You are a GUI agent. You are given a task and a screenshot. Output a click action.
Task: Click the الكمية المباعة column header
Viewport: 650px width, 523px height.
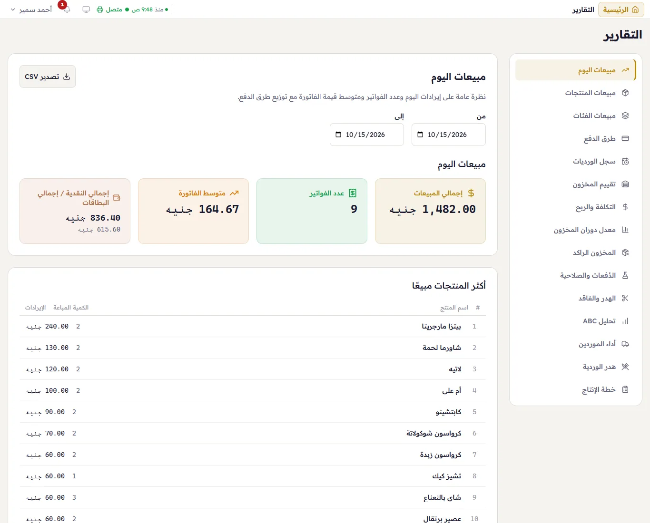coord(71,308)
